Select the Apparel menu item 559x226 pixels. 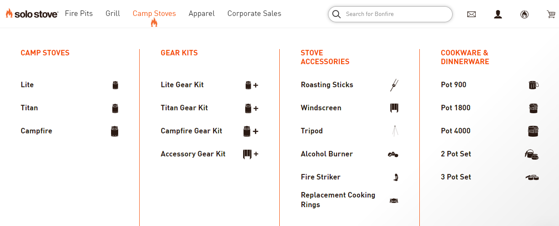[x=201, y=13]
